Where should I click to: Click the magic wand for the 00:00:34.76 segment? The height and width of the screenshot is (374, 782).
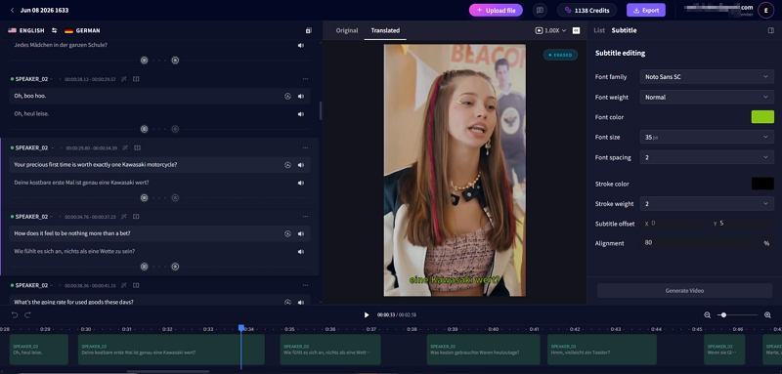pyautogui.click(x=123, y=217)
